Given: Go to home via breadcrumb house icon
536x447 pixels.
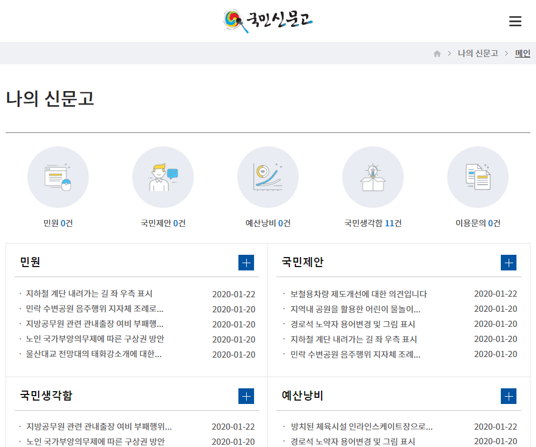Looking at the screenshot, I should tap(437, 54).
